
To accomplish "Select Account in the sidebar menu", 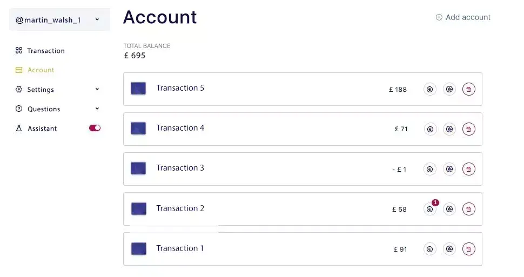I will (x=41, y=70).
